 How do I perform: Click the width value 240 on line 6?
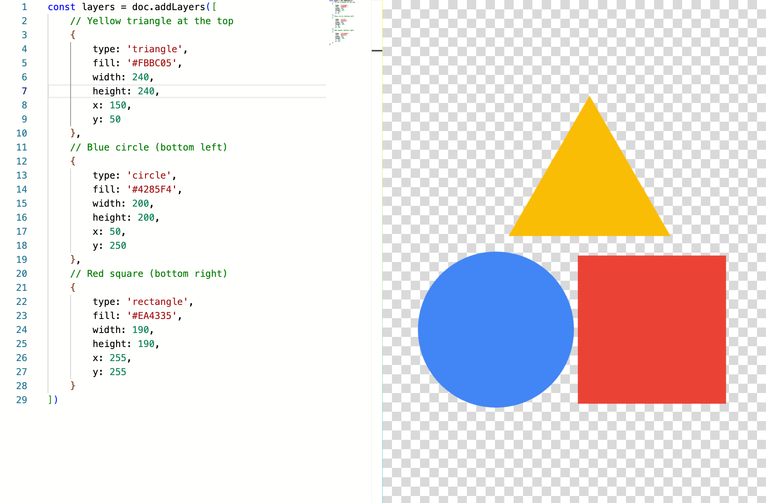tap(140, 77)
